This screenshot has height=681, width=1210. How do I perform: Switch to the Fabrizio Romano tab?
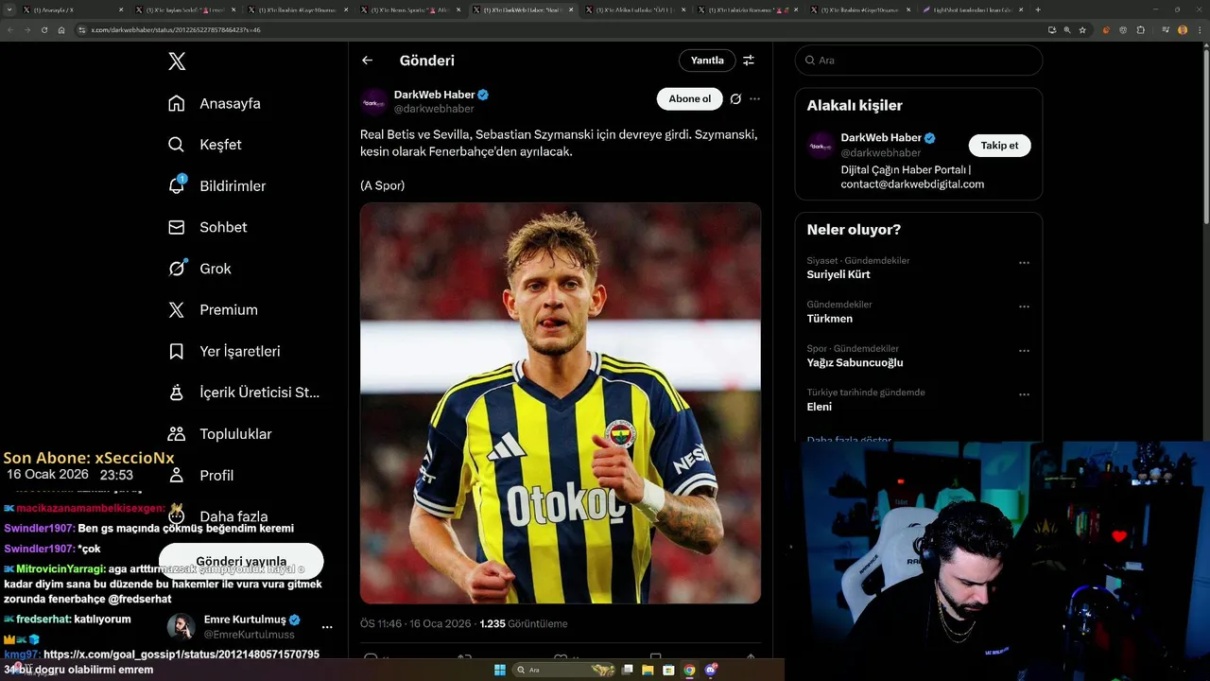click(x=747, y=9)
